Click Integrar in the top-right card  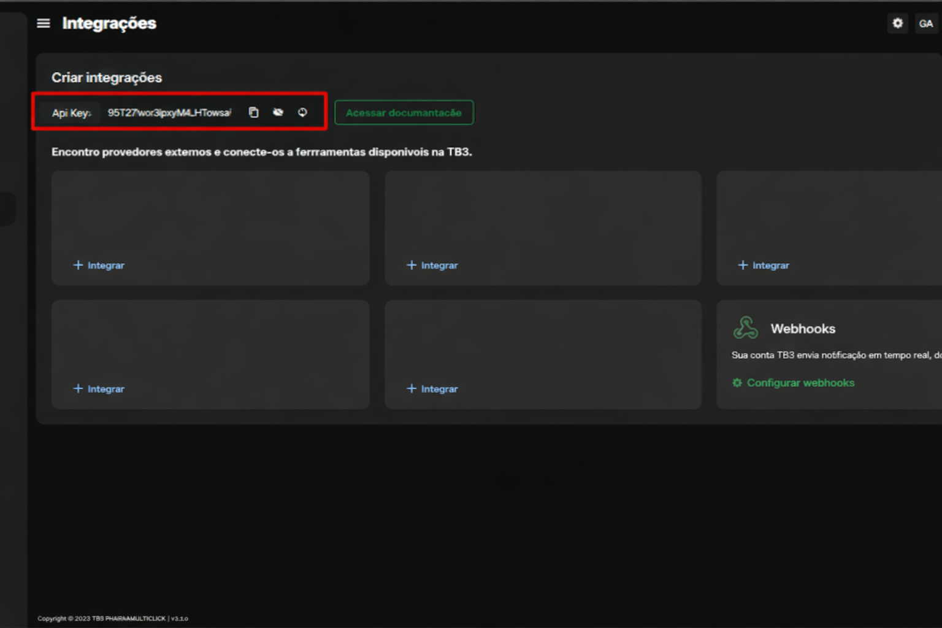coord(764,266)
